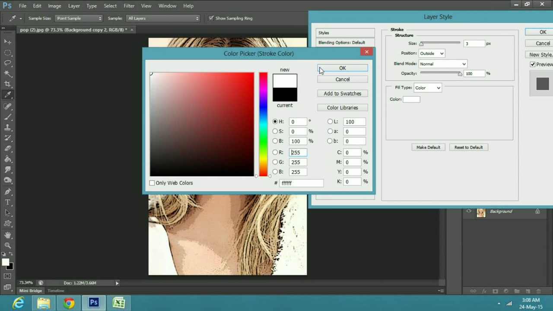The width and height of the screenshot is (553, 311).
Task: Select the Mini Bridge tab
Action: tap(31, 291)
